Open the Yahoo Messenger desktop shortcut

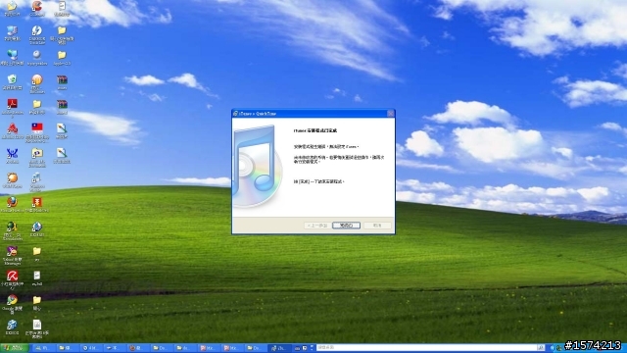tap(12, 255)
